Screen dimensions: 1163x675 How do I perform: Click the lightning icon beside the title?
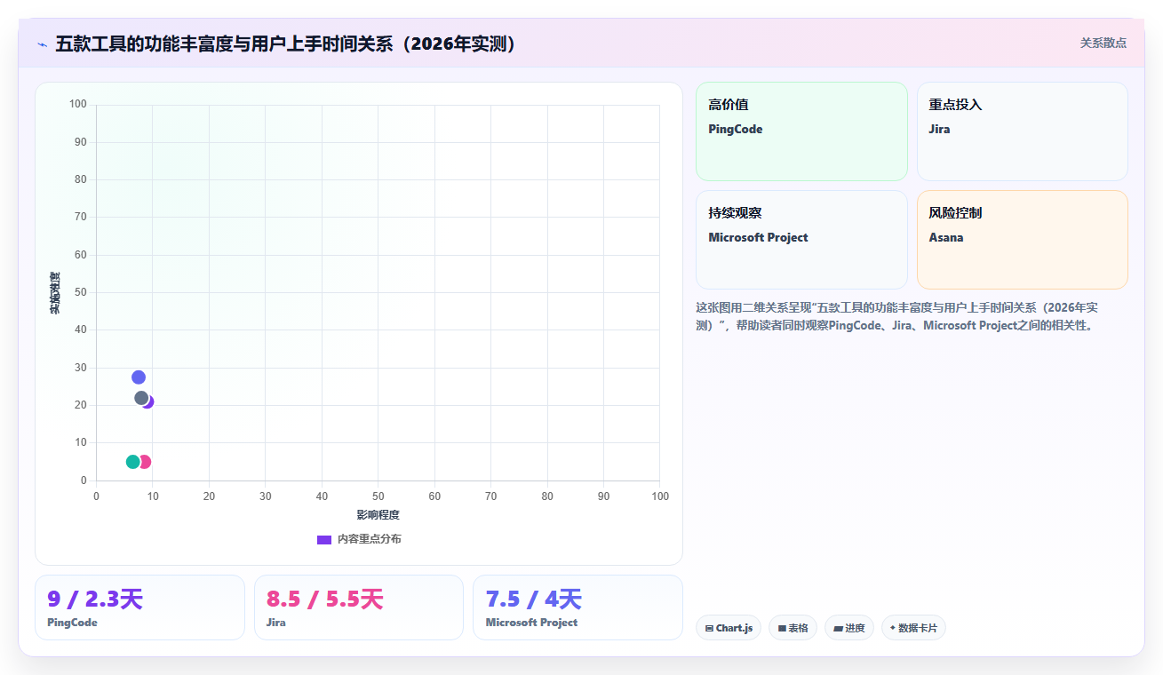[42, 44]
